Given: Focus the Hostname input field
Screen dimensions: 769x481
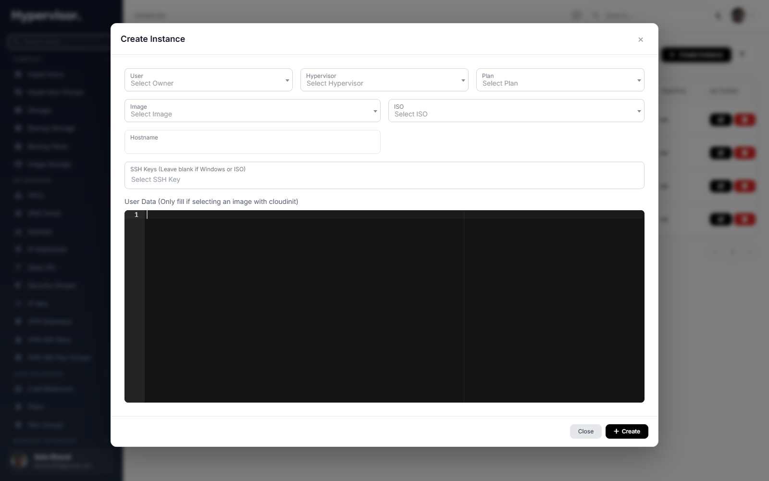Looking at the screenshot, I should click(252, 142).
